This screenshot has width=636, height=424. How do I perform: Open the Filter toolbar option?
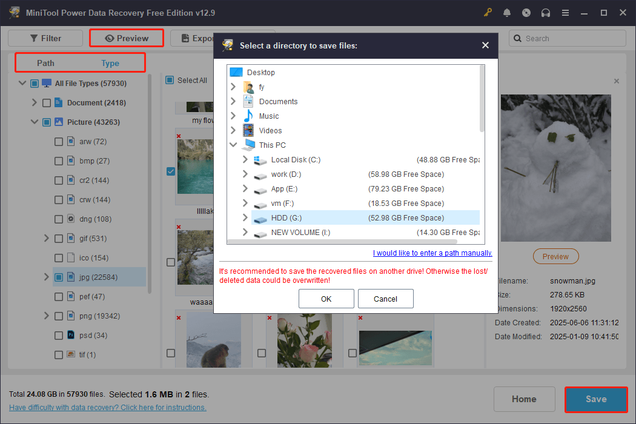coord(45,38)
